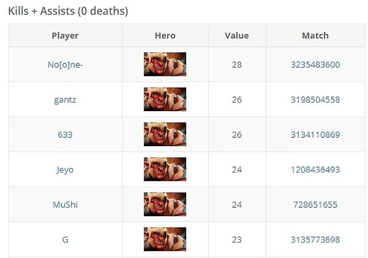Click the Value column header
The width and height of the screenshot is (368, 258).
pyautogui.click(x=236, y=36)
